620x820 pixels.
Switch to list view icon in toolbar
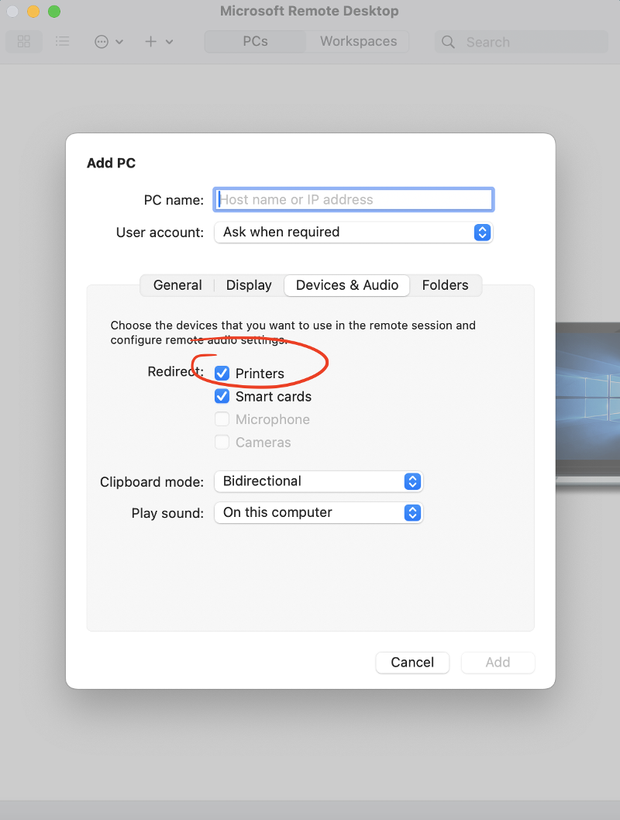(x=62, y=41)
